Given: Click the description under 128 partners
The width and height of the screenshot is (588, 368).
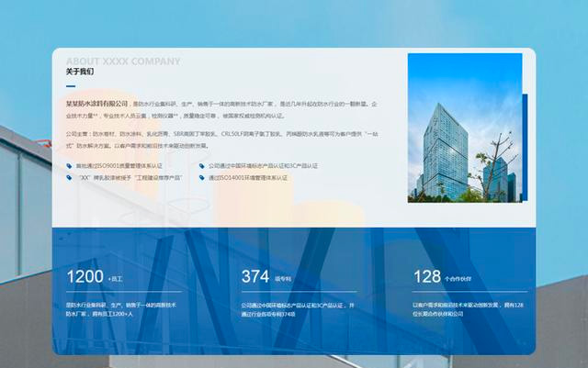Looking at the screenshot, I should (468, 309).
